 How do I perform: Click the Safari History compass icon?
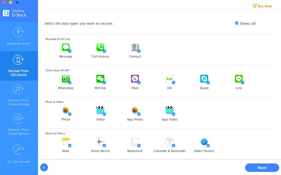(x=204, y=142)
